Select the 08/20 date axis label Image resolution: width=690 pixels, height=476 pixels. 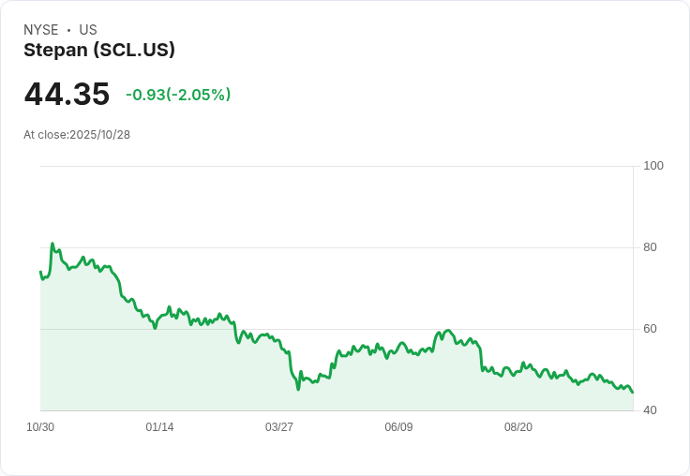pos(517,427)
